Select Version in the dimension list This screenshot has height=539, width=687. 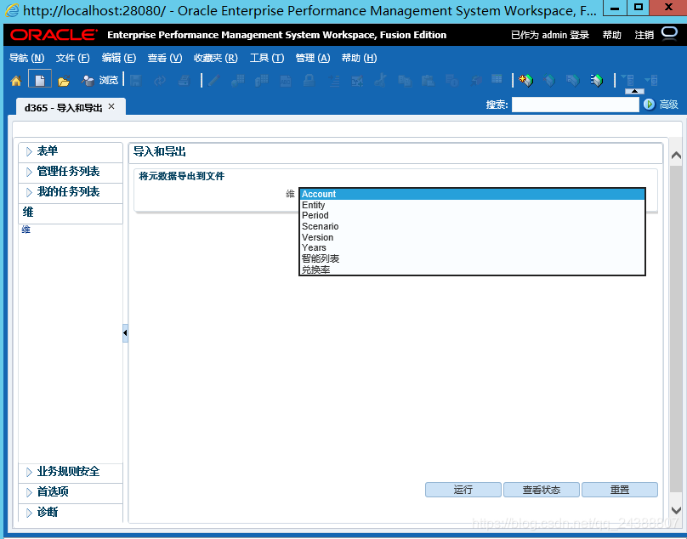473,237
